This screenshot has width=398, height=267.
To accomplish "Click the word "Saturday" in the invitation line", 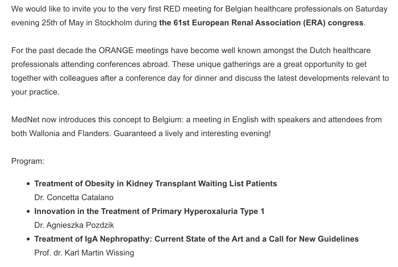I will coord(371,9).
